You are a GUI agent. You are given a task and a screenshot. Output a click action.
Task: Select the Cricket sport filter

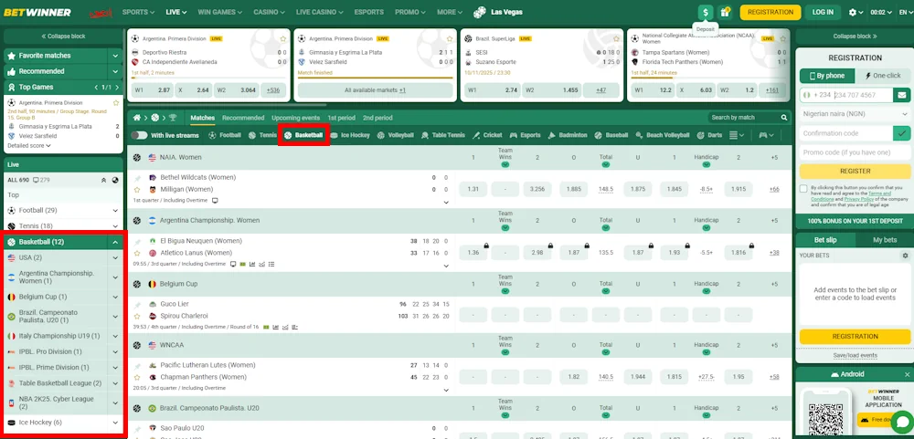(487, 135)
